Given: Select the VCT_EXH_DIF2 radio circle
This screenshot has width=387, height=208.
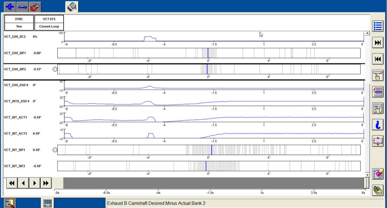Looking at the screenshot, I should 55,69.
